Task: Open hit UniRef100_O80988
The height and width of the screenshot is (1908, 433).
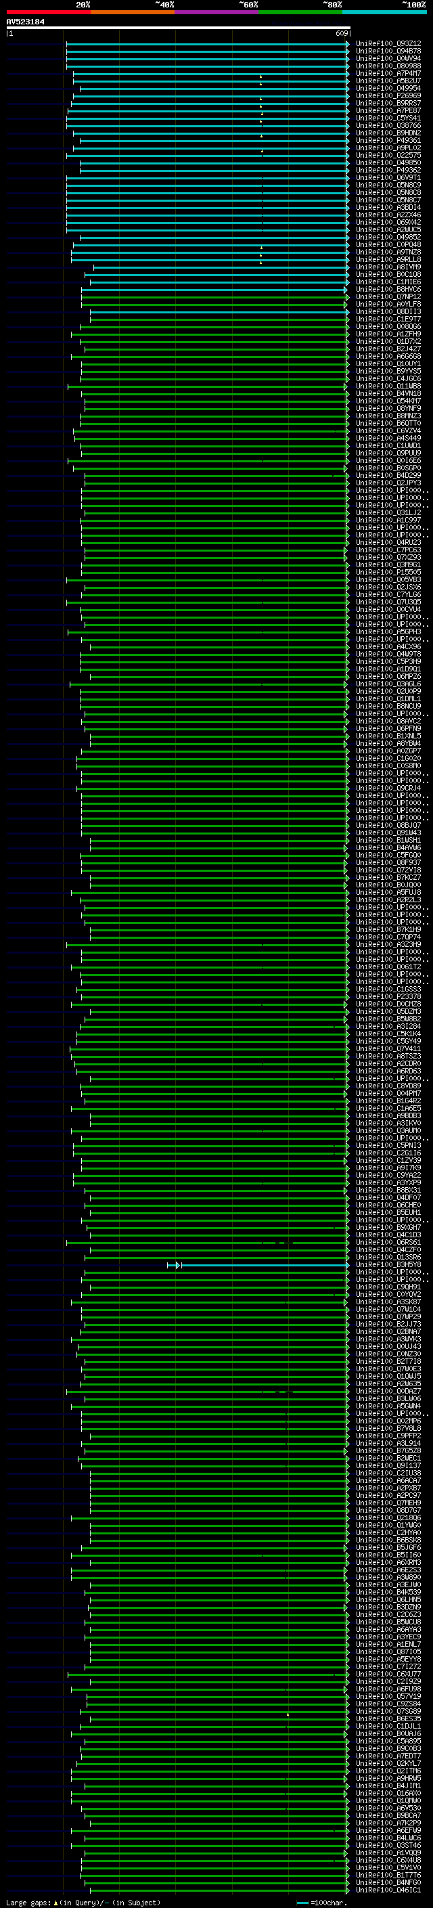Action: point(388,66)
